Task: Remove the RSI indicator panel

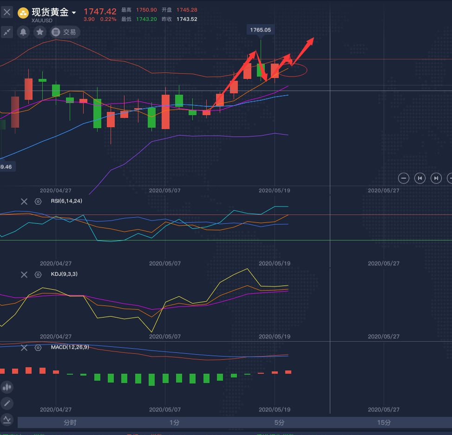Action: [24, 201]
